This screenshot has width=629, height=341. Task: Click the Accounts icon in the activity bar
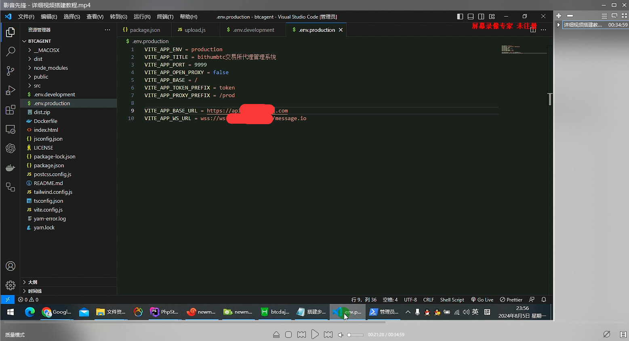(11, 266)
